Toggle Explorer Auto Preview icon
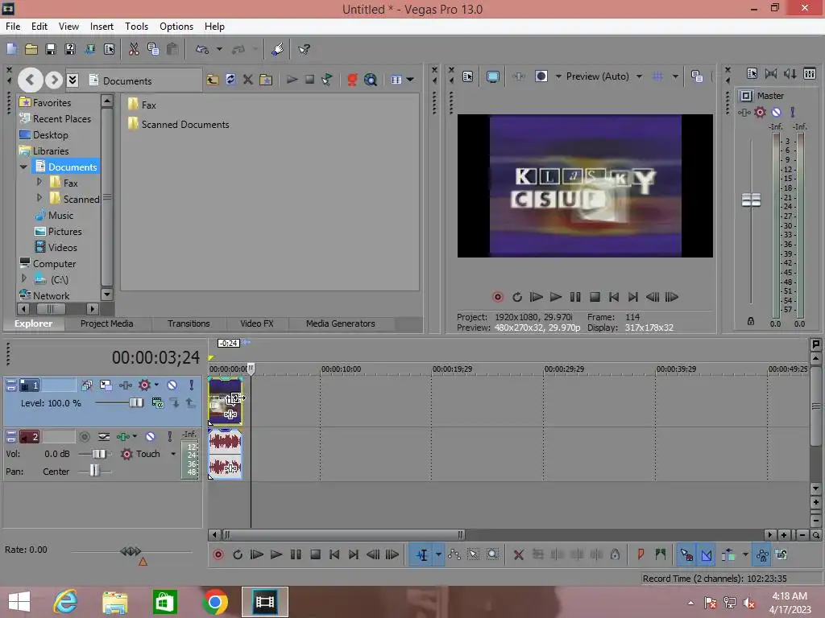Viewport: 825px width, 618px height. tap(327, 80)
